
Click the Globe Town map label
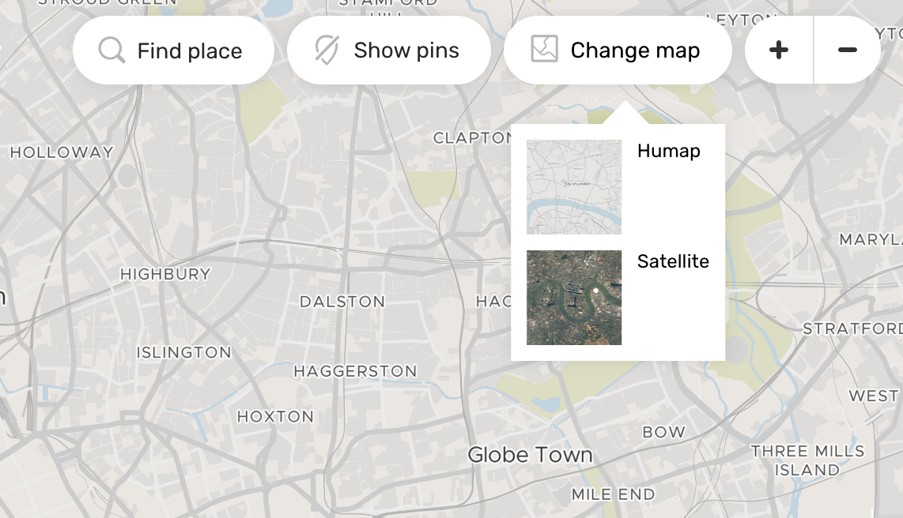(x=531, y=454)
